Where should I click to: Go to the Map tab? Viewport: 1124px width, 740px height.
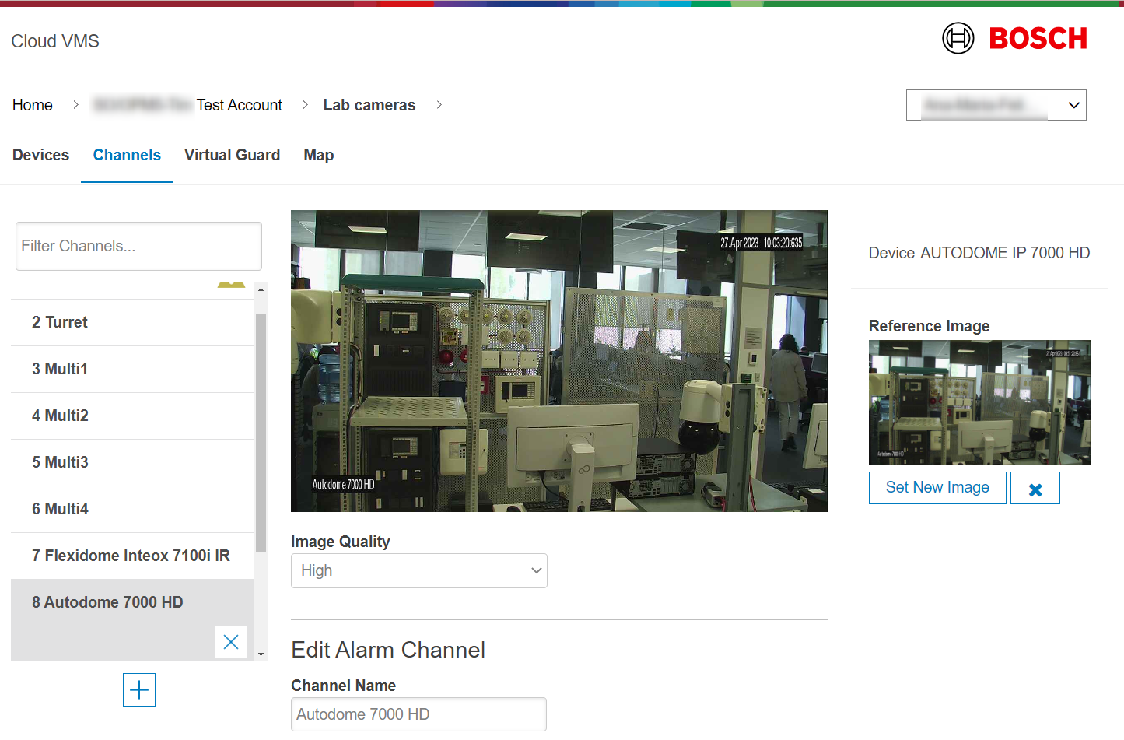point(318,155)
